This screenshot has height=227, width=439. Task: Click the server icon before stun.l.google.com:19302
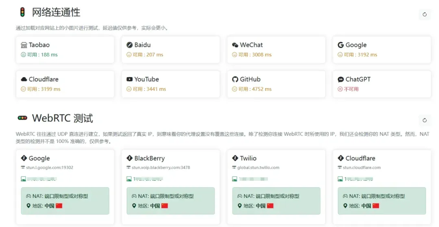coord(23,167)
